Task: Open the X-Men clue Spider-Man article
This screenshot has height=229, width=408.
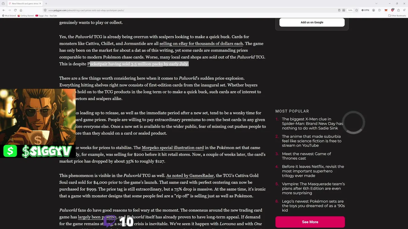Action: point(312,124)
